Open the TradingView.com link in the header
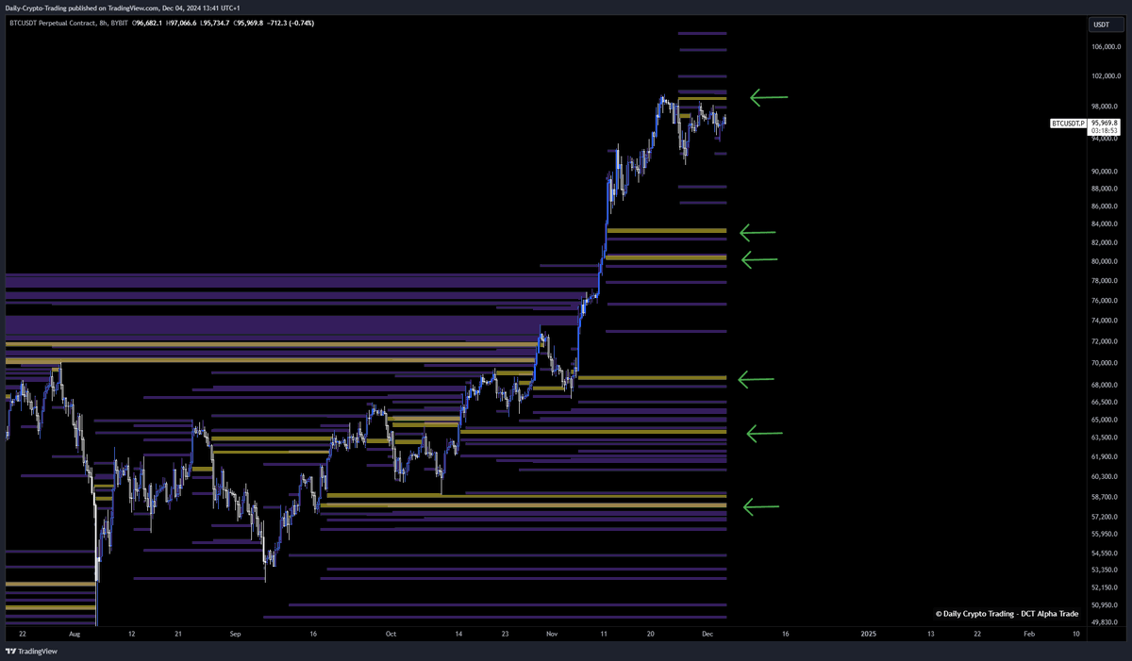 (135, 8)
